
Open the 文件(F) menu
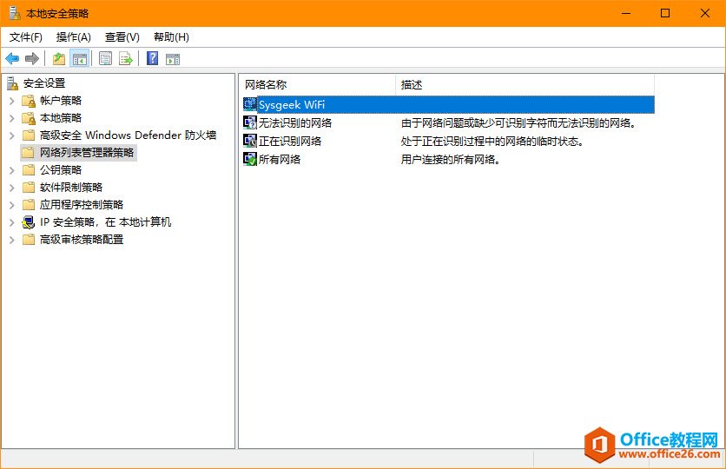click(26, 37)
